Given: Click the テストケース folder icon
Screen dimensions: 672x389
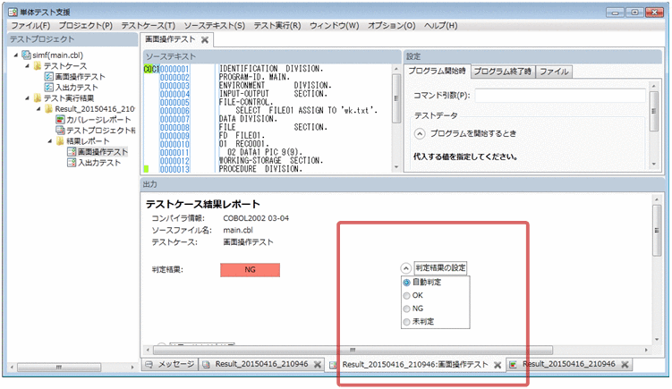Looking at the screenshot, I should click(x=38, y=65).
